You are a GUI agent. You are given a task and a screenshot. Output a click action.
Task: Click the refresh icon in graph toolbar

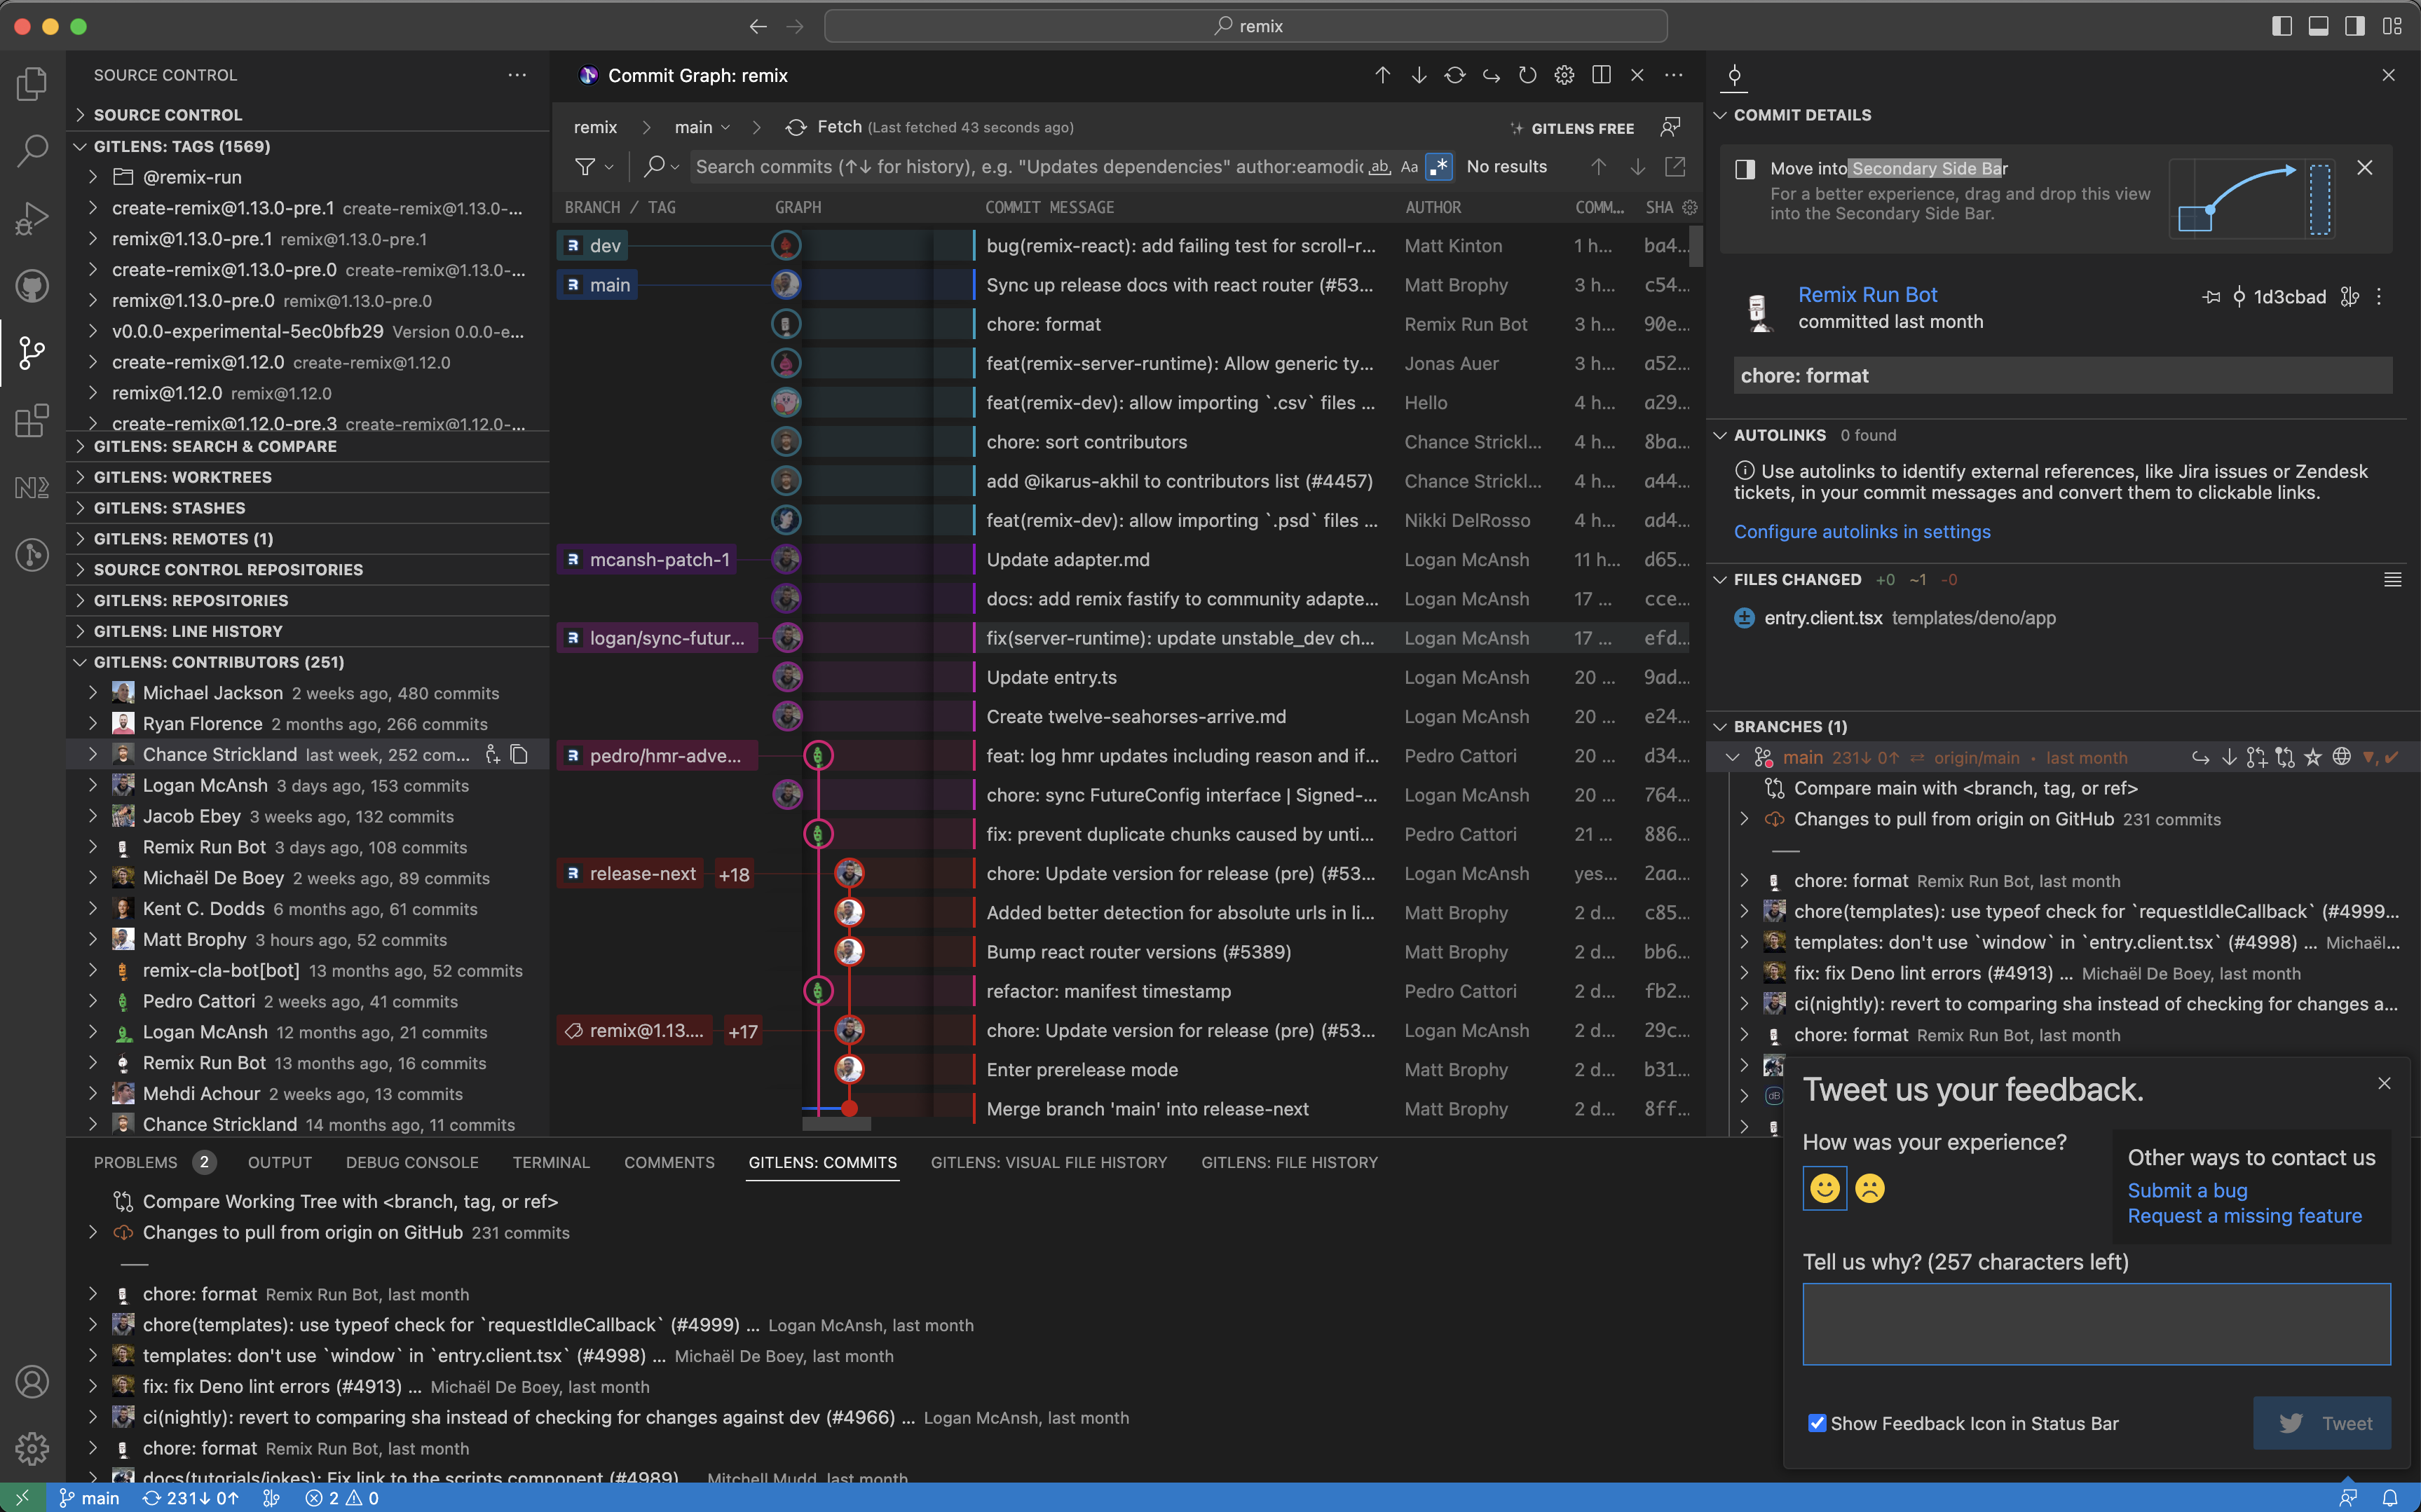click(1527, 75)
